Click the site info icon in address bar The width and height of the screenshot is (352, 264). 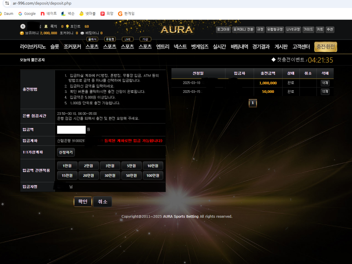7,3
